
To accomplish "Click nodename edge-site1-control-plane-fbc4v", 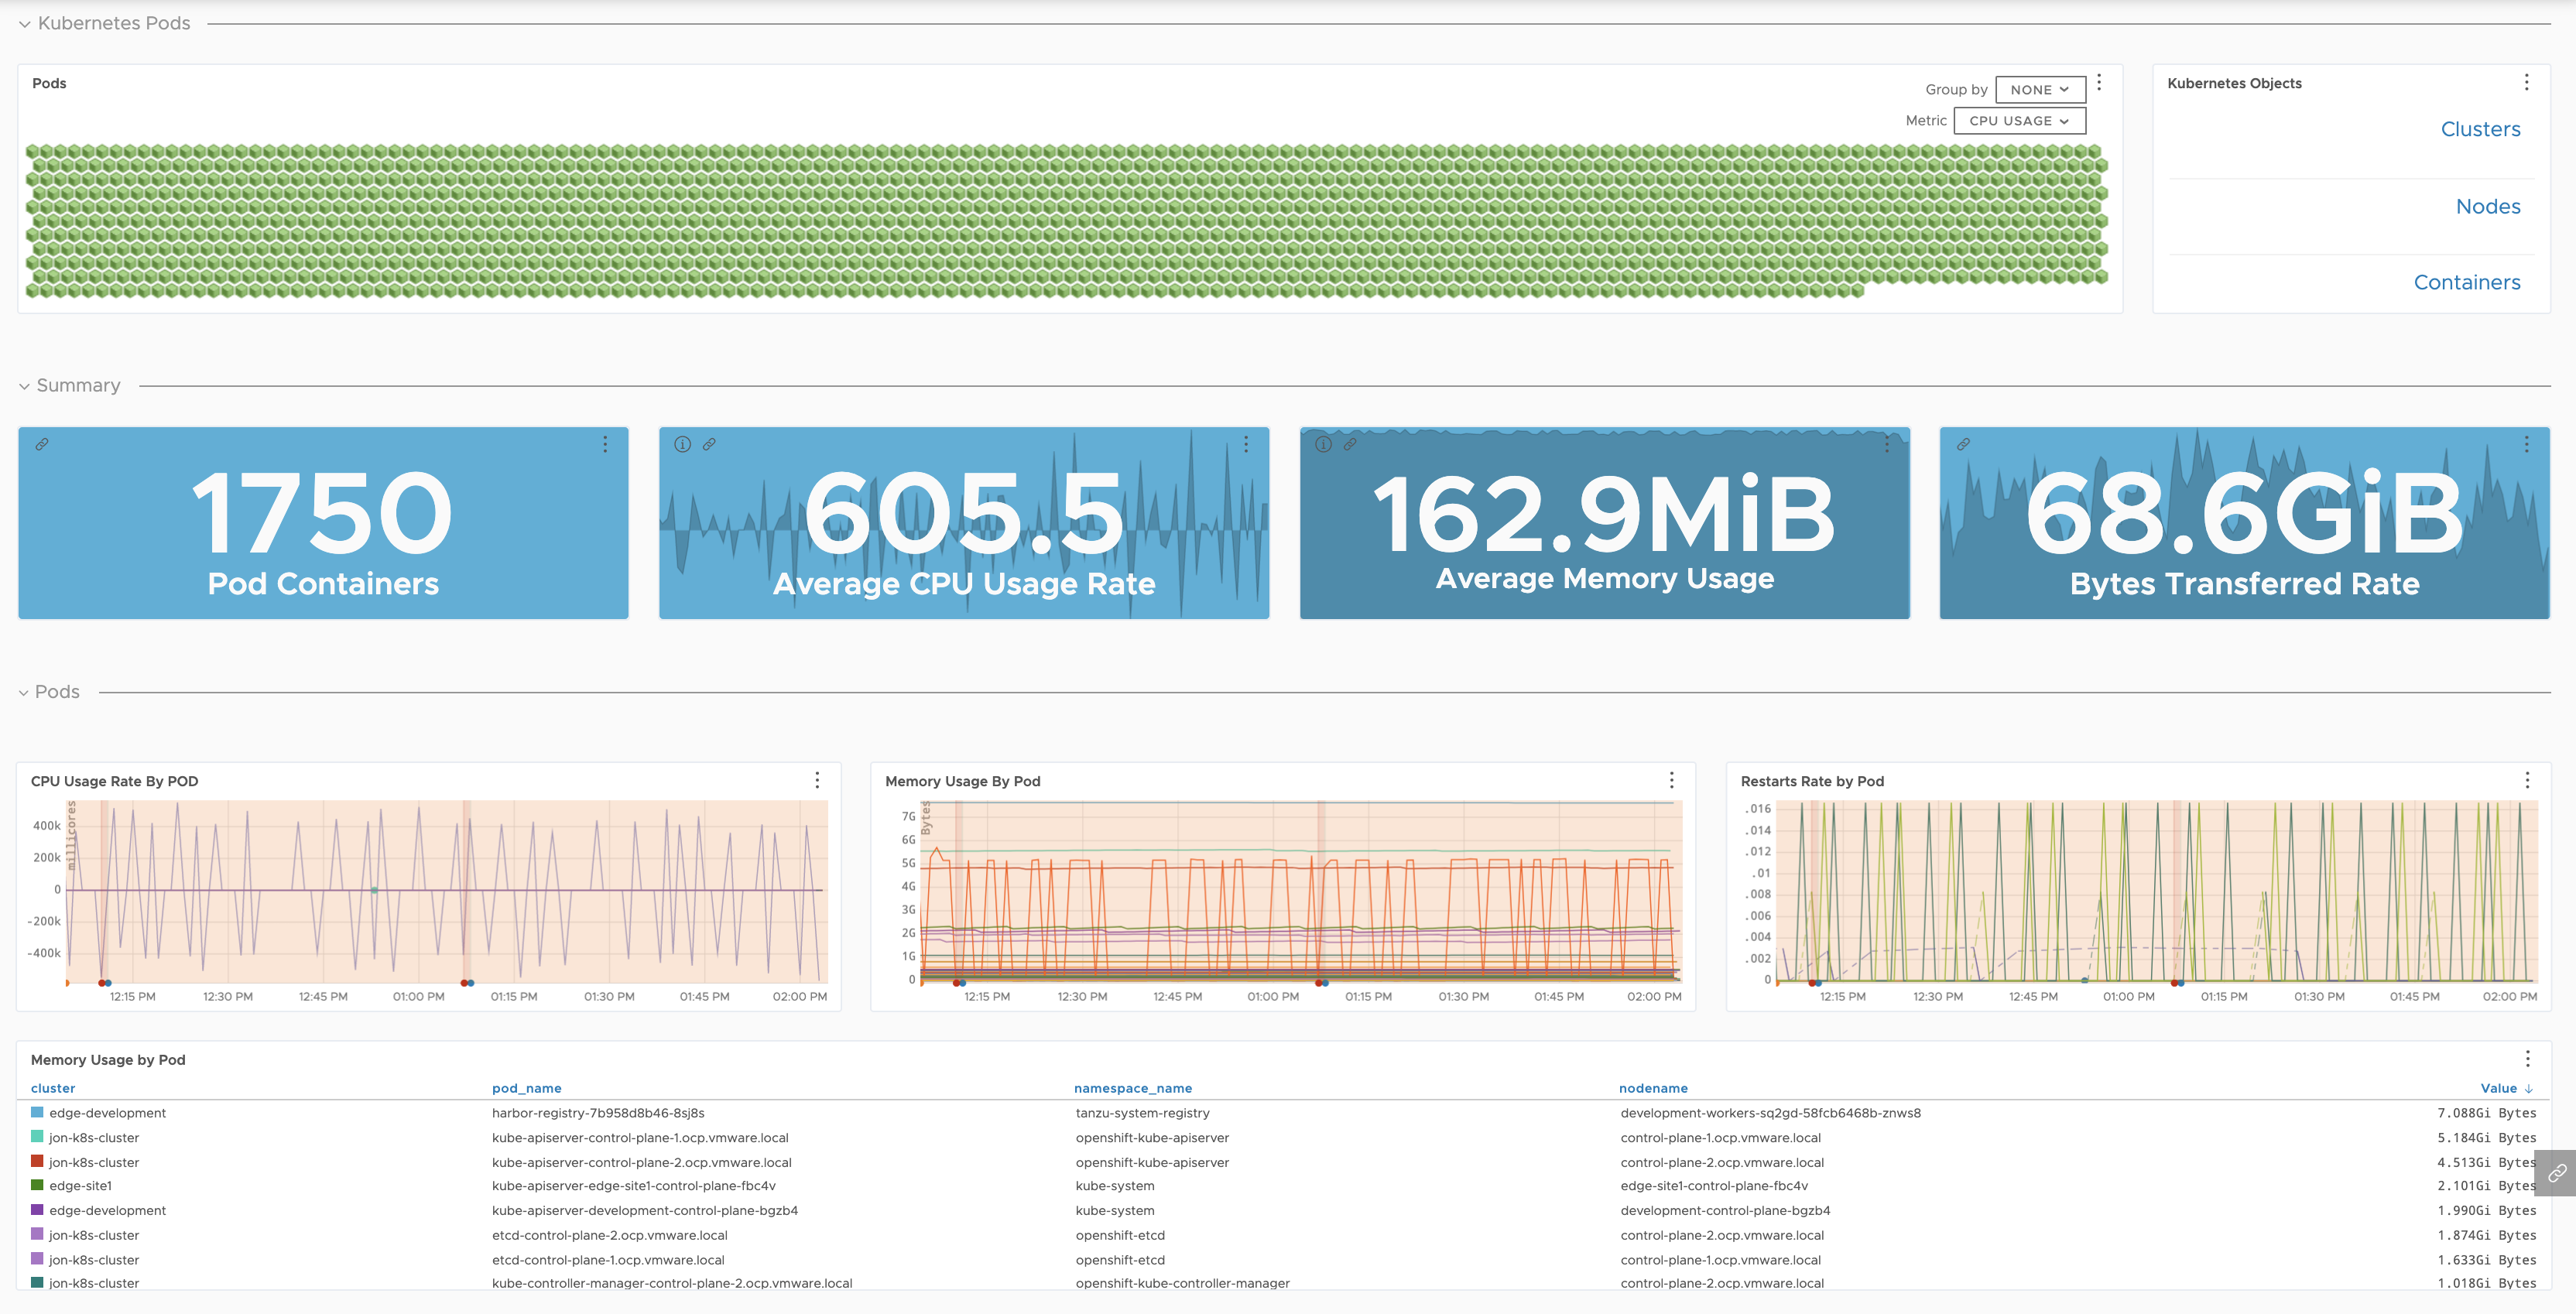I will 1714,1186.
